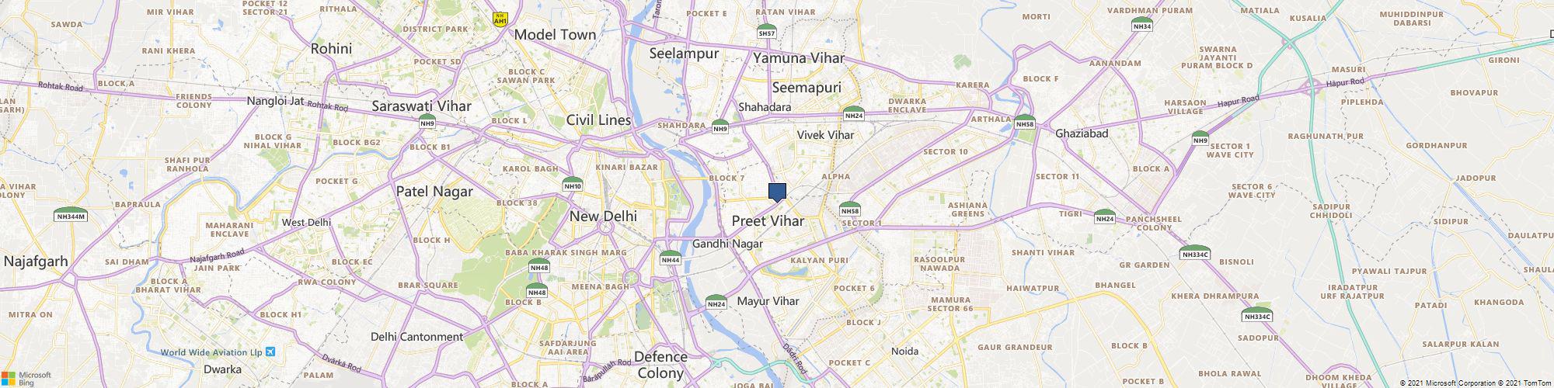The width and height of the screenshot is (1554, 388).
Task: Select the NH10 highway shield
Action: pyautogui.click(x=573, y=184)
